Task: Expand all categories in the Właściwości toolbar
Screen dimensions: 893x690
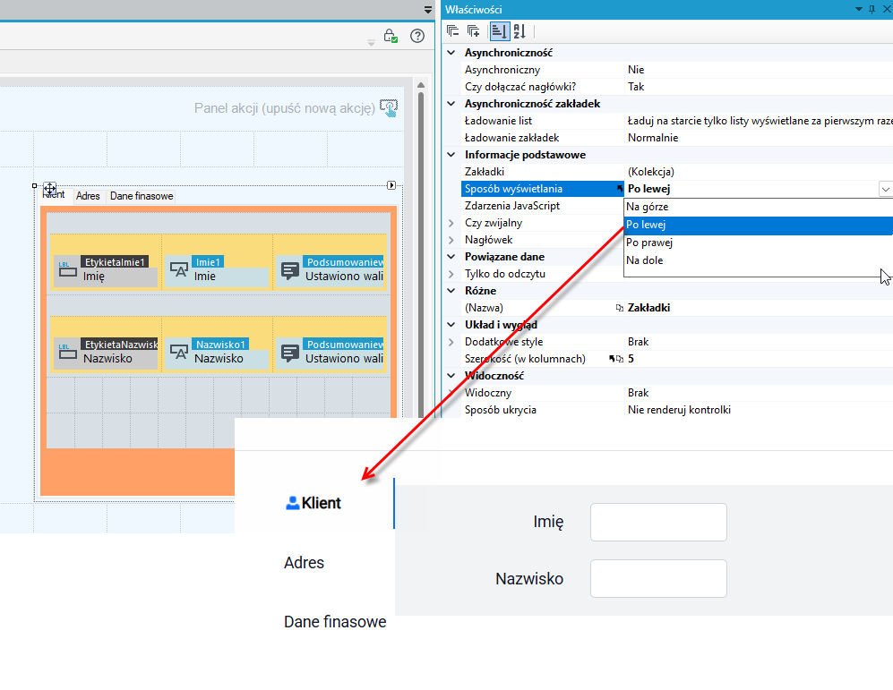Action: pyautogui.click(x=473, y=31)
